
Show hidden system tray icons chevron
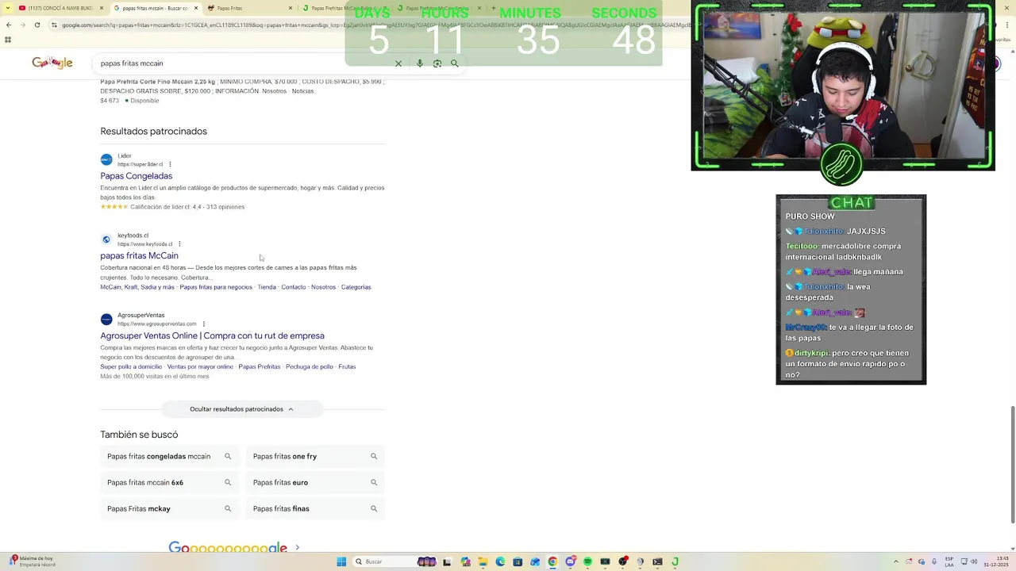pyautogui.click(x=896, y=561)
